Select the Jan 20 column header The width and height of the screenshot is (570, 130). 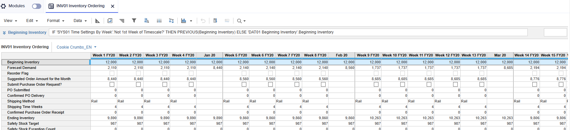(209, 55)
